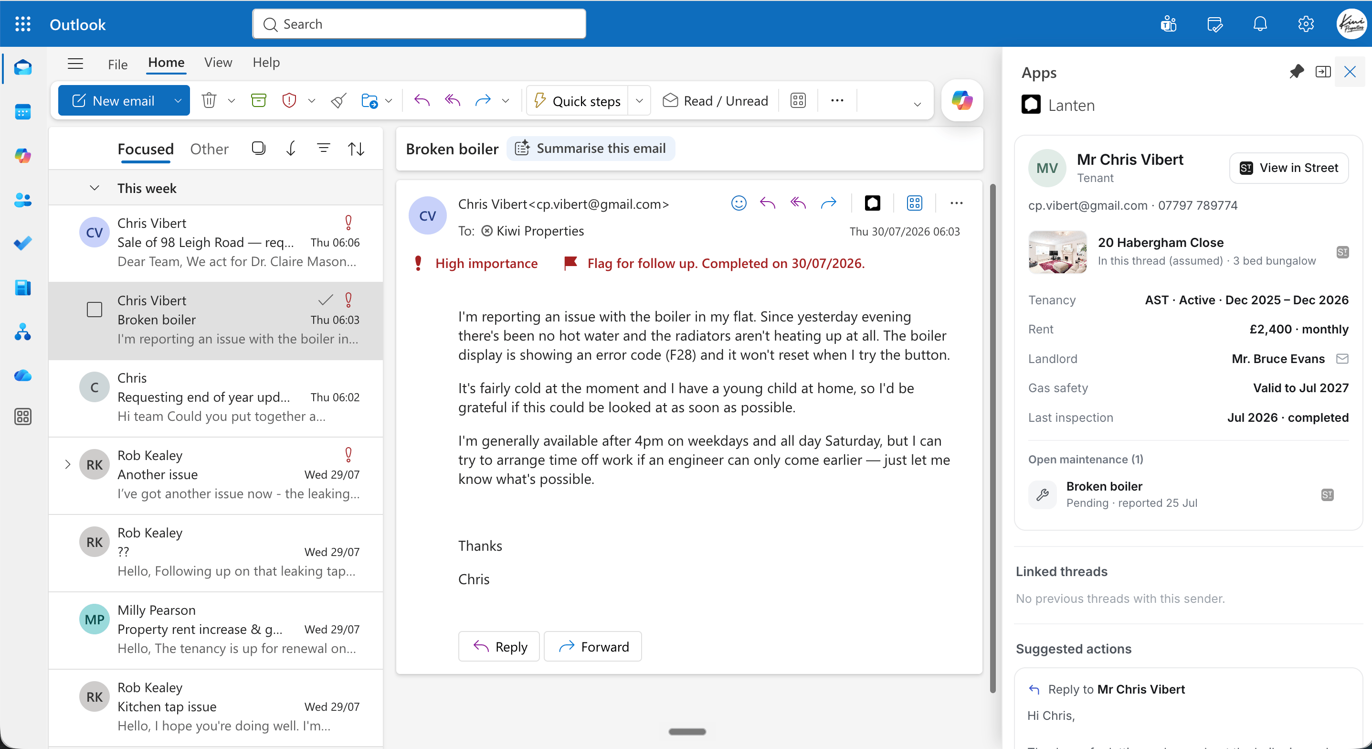
Task: Click Summarise this email
Action: tap(591, 148)
